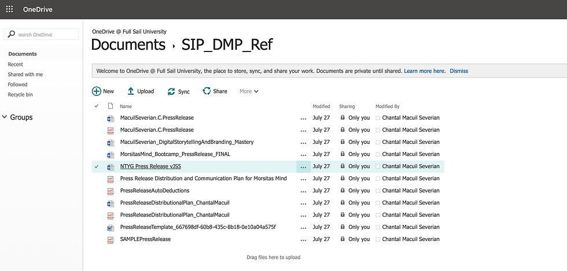Open ellipsis menu for Press Release Distribution and Communication Plan
Viewport: 567px width, 271px height.
303,179
